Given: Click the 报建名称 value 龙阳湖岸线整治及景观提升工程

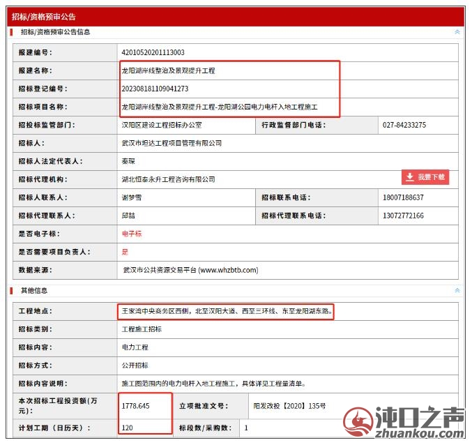Looking at the screenshot, I should 168,70.
